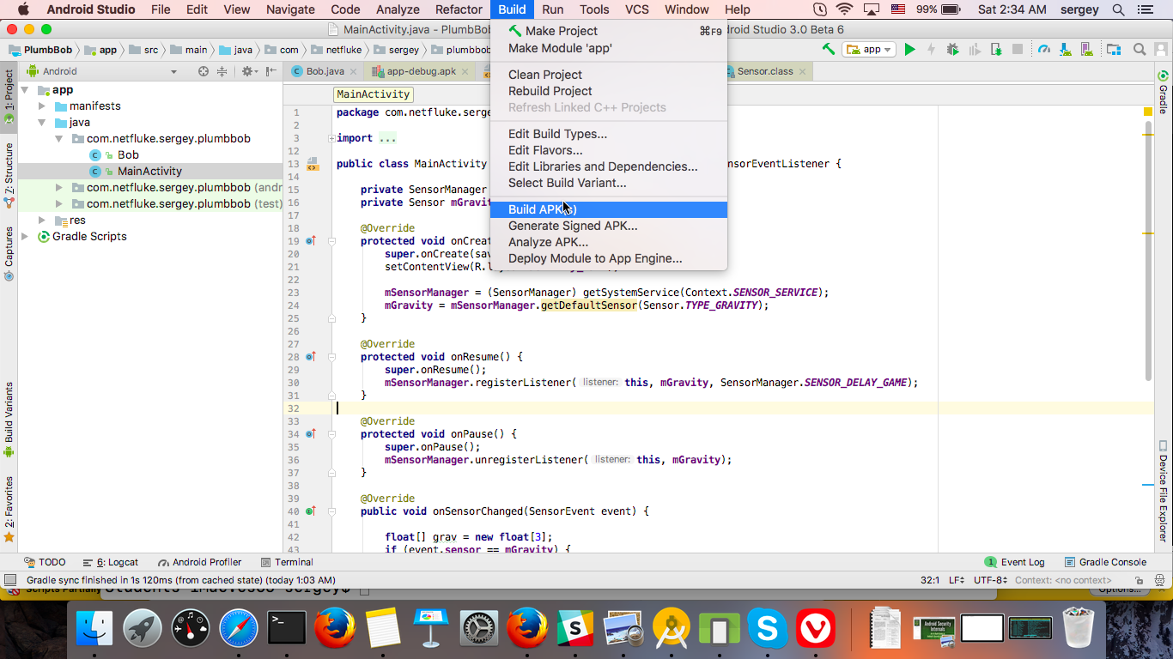The height and width of the screenshot is (659, 1173).
Task: Toggle the Gradle panel on the right edge
Action: [1164, 94]
